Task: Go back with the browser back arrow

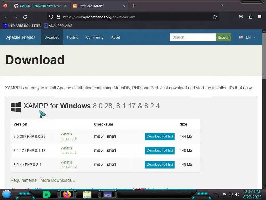Action: click(x=6, y=17)
